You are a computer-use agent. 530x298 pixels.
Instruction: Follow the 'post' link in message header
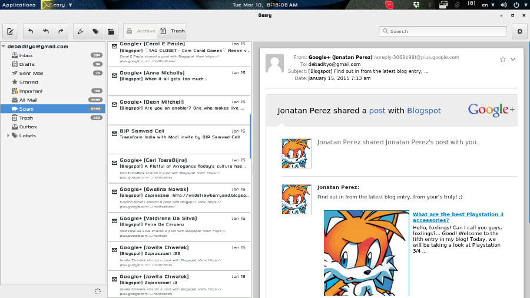(x=377, y=111)
